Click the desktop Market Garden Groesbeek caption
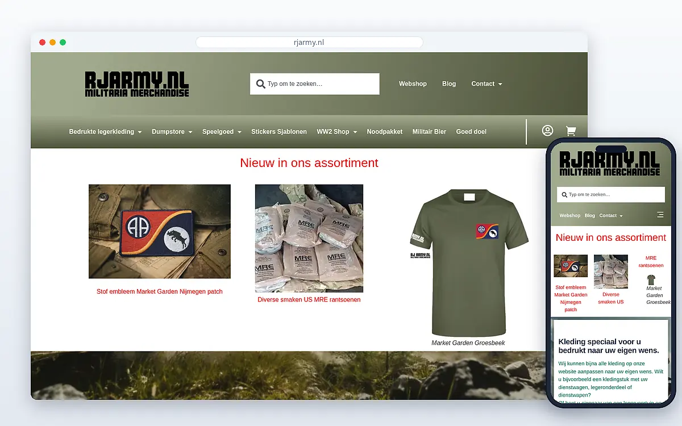The image size is (682, 426). coord(468,343)
